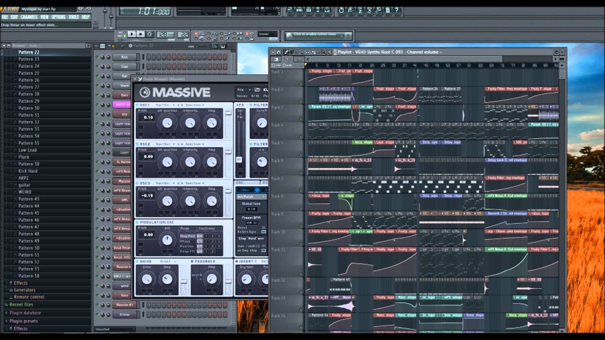Click the Noise Color knob in Massive
The width and height of the screenshot is (605, 340).
tap(147, 279)
